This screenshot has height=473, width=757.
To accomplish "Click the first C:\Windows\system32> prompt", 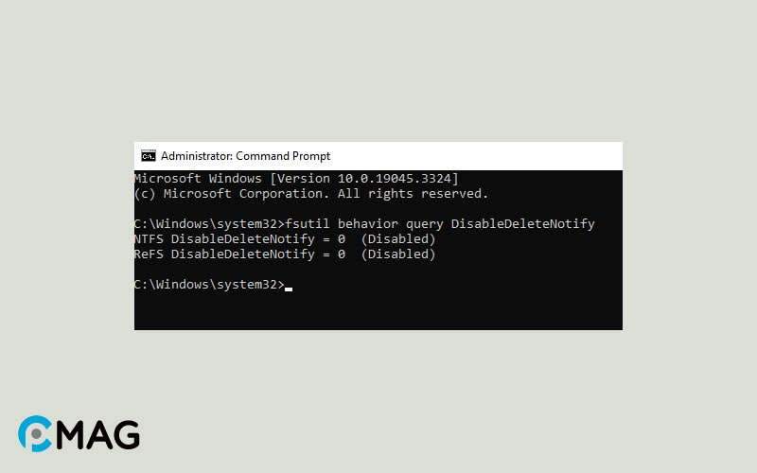I will pos(208,224).
